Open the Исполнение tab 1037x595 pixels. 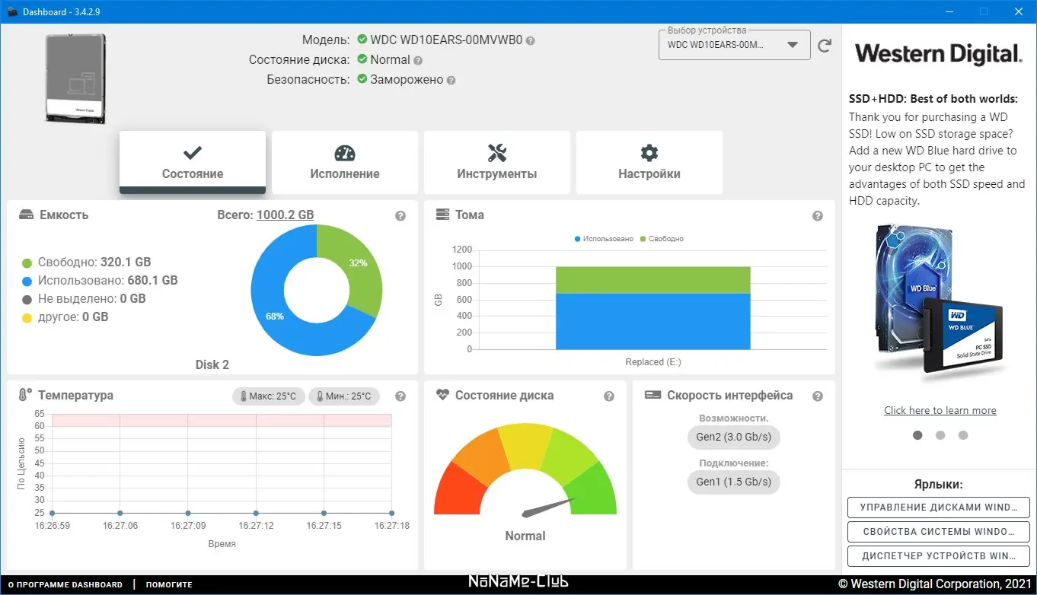(x=345, y=162)
